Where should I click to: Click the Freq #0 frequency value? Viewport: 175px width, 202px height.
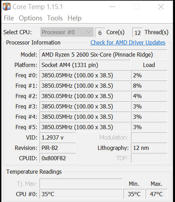85,75
